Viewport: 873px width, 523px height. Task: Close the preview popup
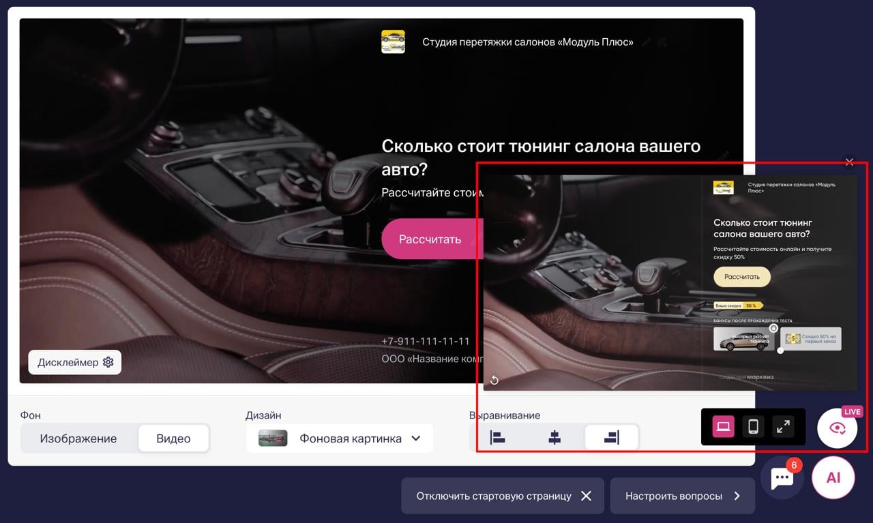[849, 162]
